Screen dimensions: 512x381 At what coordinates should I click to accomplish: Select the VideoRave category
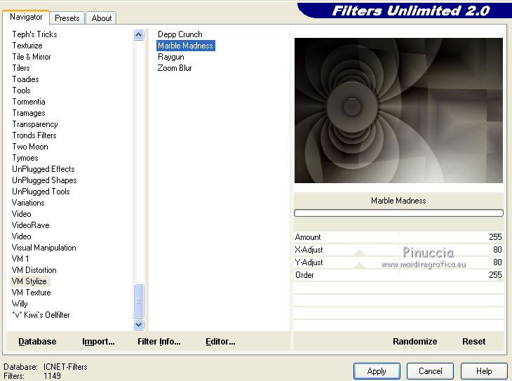(30, 225)
